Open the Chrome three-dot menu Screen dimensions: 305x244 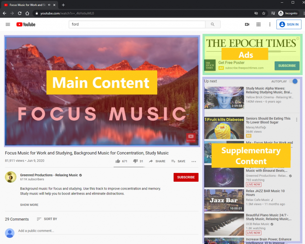[x=304, y=13]
